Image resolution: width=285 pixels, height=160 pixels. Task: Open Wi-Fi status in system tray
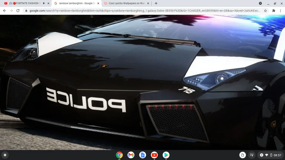point(267,155)
